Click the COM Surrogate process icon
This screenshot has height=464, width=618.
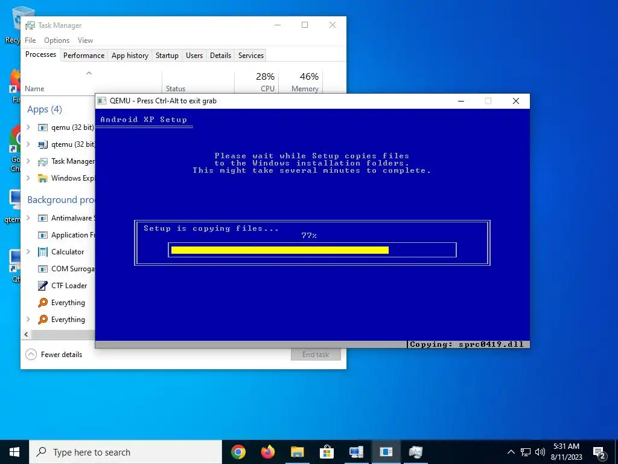coord(43,269)
